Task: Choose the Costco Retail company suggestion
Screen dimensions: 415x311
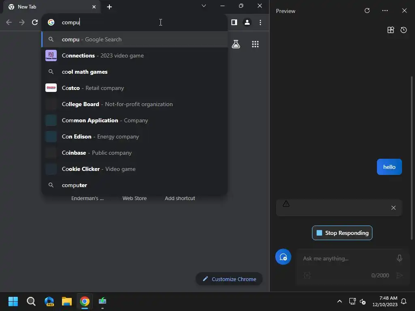Action: tap(135, 88)
